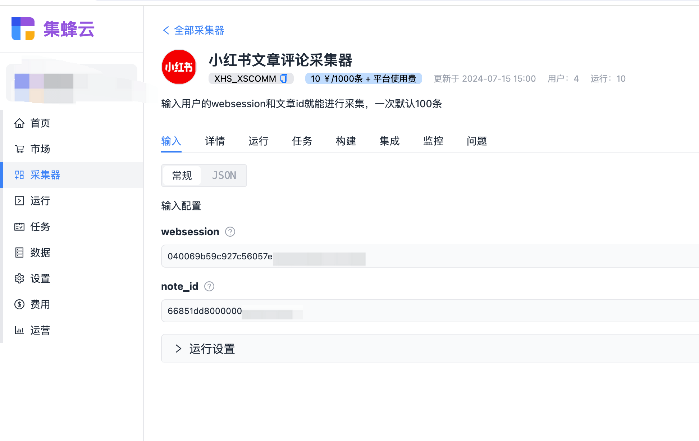
Task: Switch to the 问题 tab
Action: coord(477,141)
